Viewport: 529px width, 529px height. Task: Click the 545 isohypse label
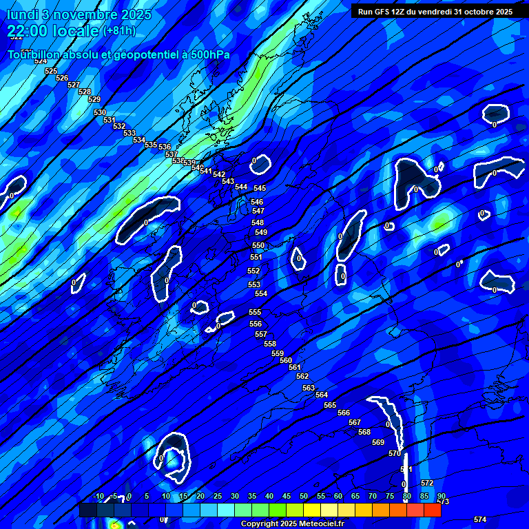(260, 188)
